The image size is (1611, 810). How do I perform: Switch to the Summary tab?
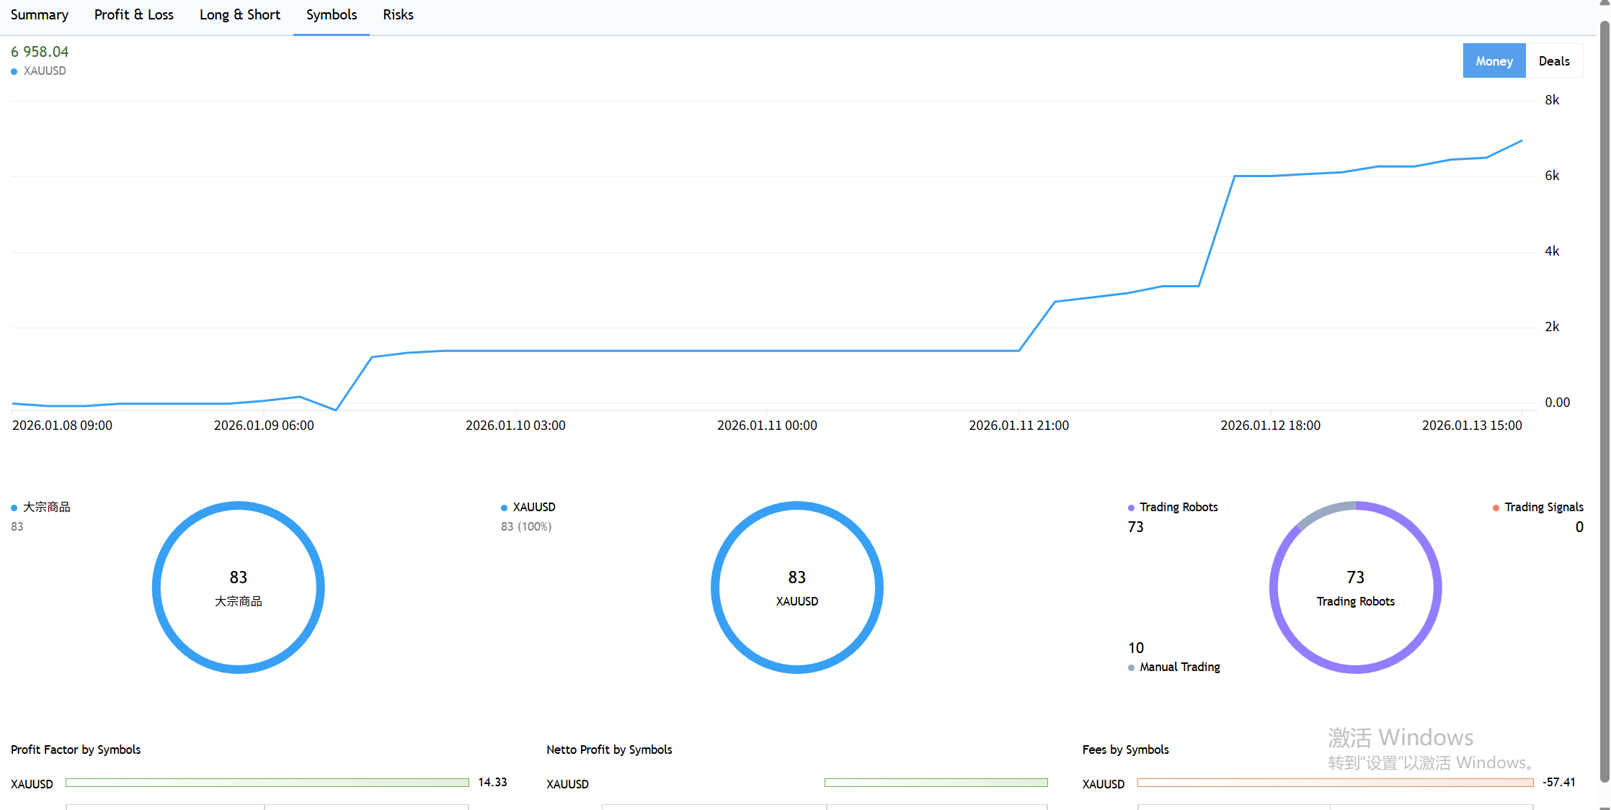[x=40, y=15]
